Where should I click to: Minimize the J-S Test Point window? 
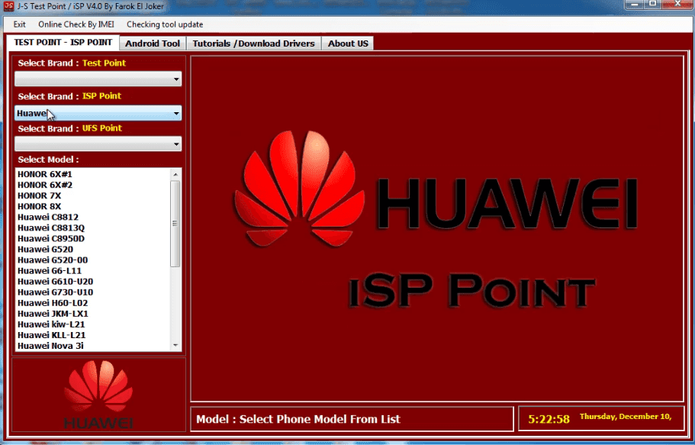(x=635, y=5)
